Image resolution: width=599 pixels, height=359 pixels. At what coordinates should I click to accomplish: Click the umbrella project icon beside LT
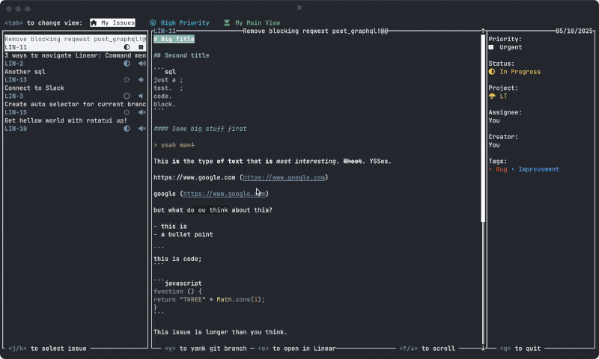[492, 96]
